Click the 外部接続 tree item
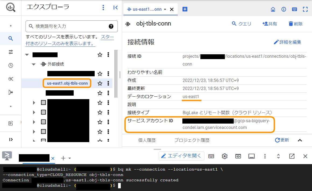This screenshot has width=312, height=191. pos(56,64)
